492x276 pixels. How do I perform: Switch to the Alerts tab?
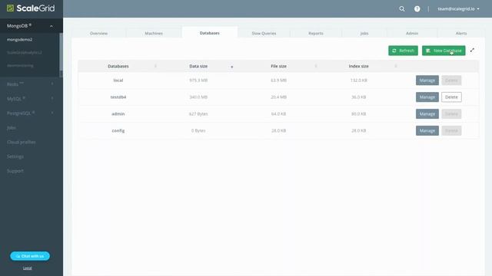[461, 33]
